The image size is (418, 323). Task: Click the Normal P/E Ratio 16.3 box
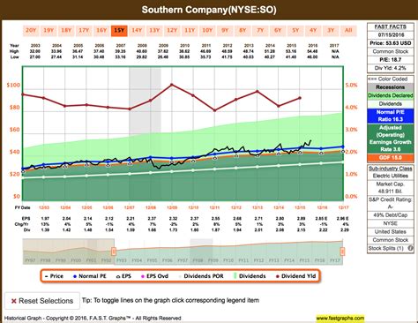[391, 116]
